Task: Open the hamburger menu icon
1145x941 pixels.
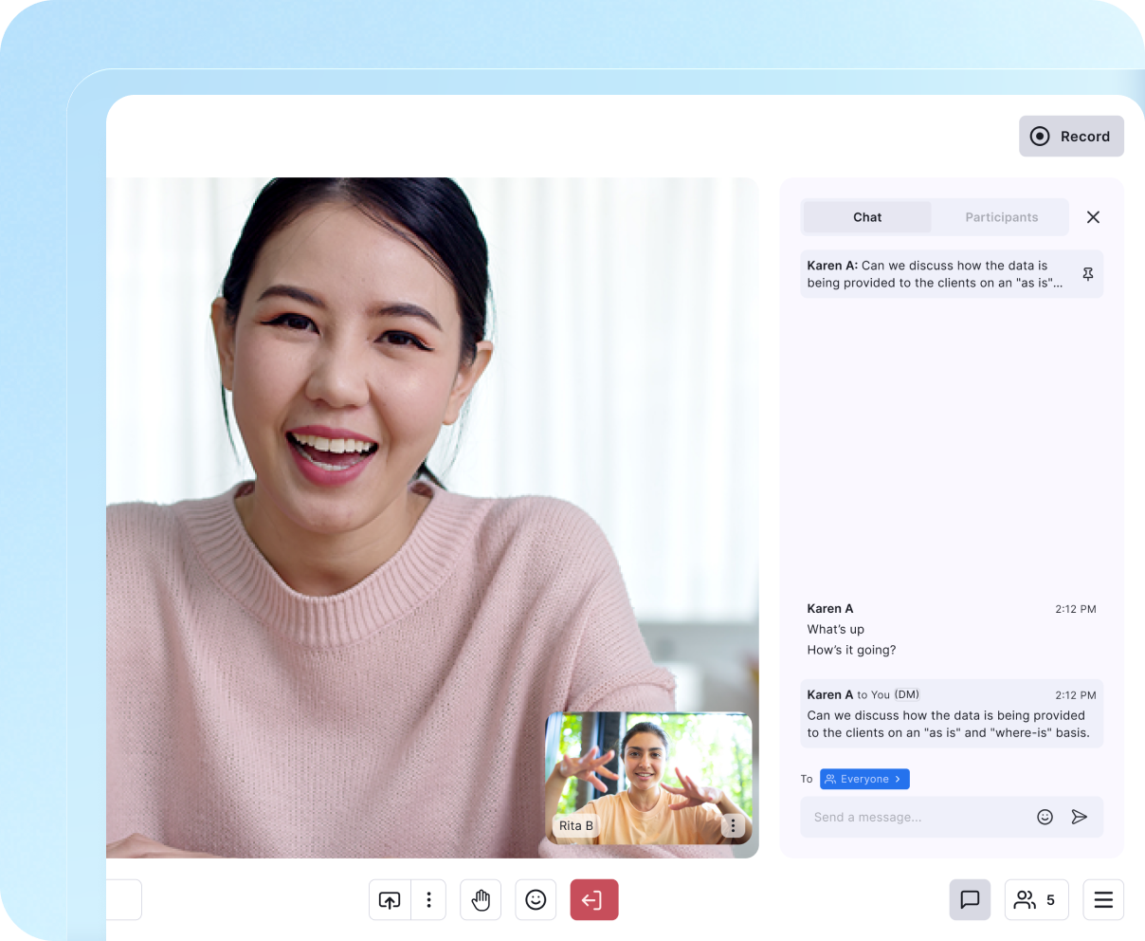Action: (x=1103, y=900)
